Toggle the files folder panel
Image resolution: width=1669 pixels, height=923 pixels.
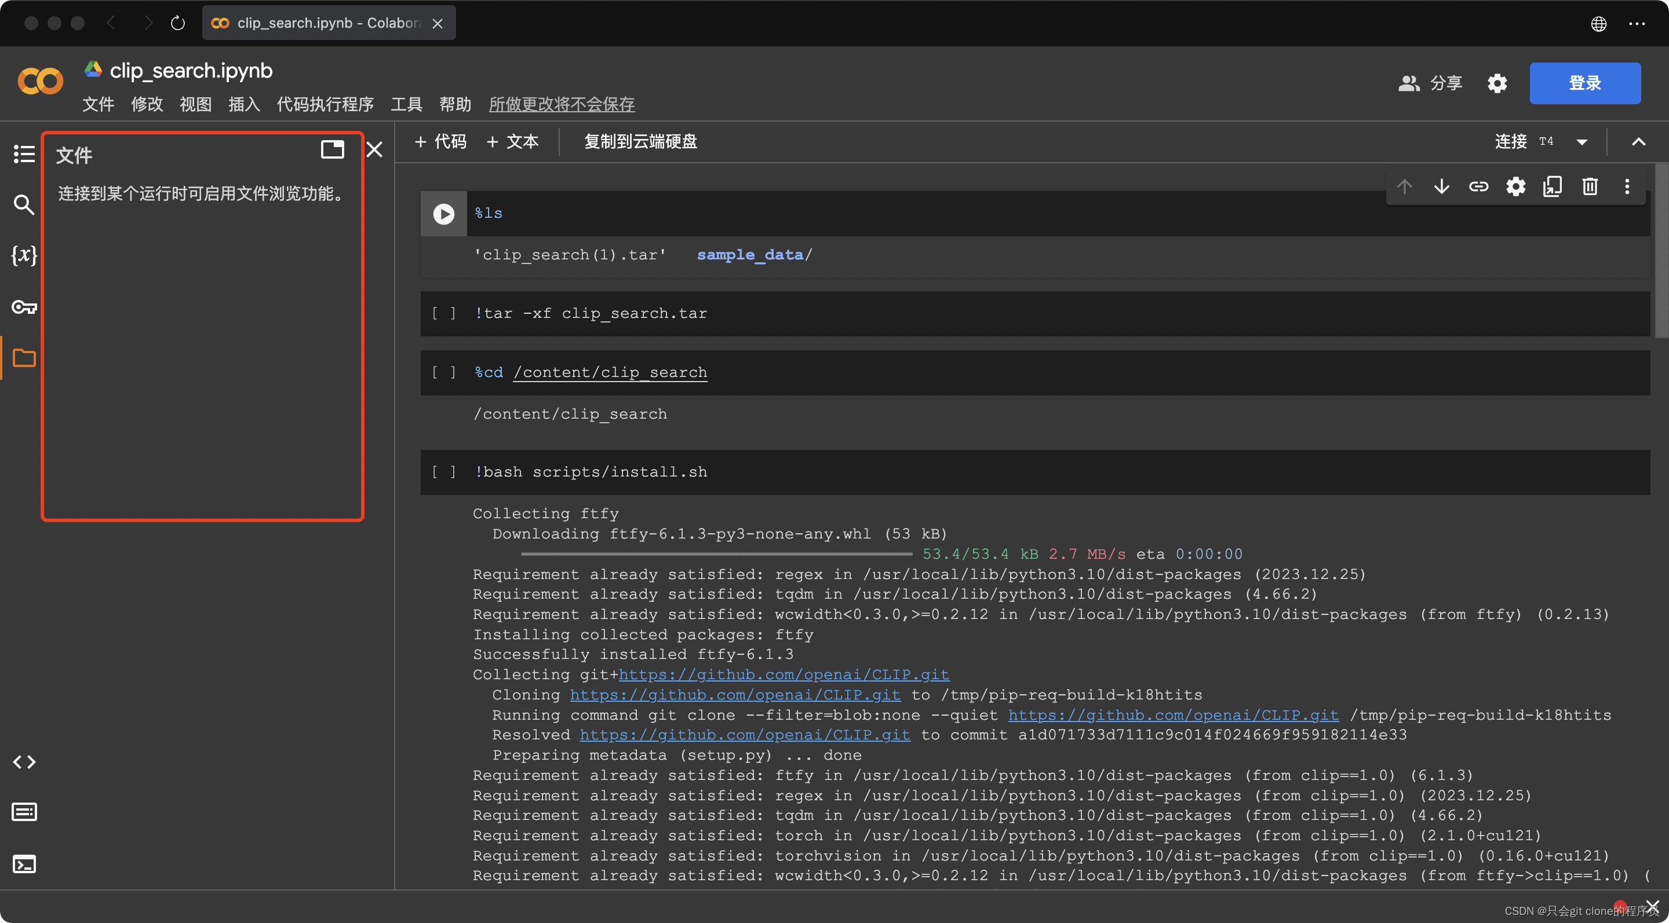pyautogui.click(x=24, y=357)
